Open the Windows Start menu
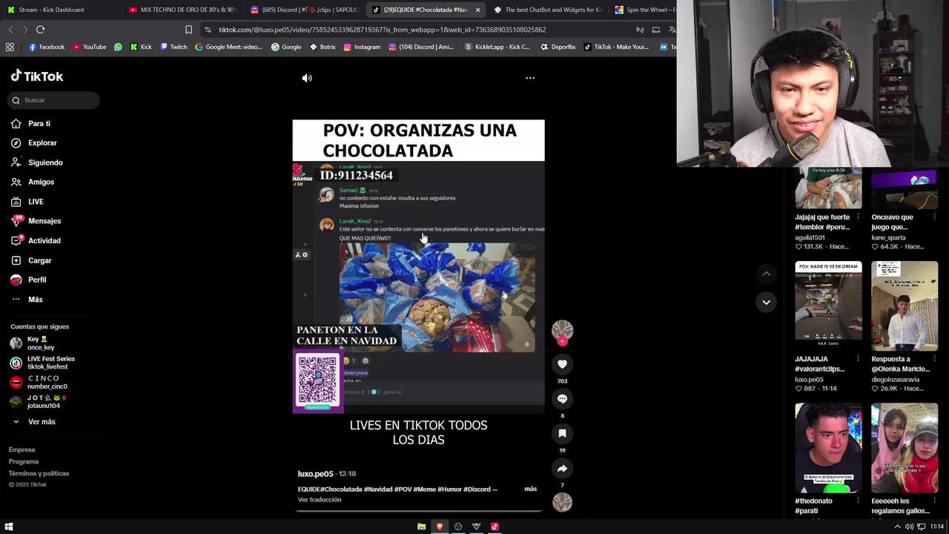Screen dimensions: 949x534 (9, 527)
